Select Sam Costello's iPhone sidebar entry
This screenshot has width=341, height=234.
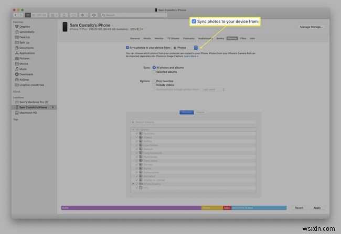pyautogui.click(x=34, y=107)
